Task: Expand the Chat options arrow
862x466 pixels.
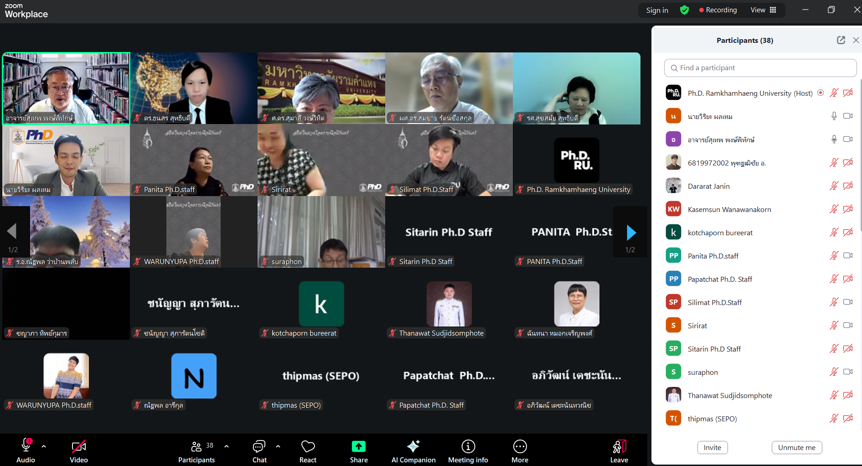Action: [x=278, y=446]
